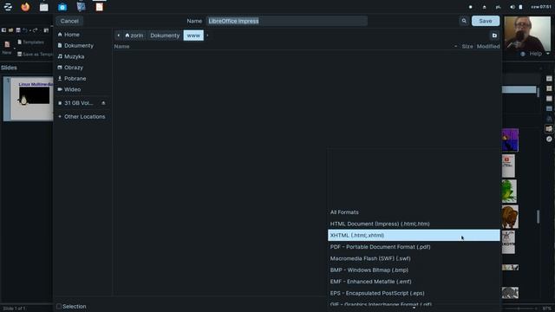The width and height of the screenshot is (555, 312).
Task: Open Muzyka in the places sidebar
Action: pos(82,56)
